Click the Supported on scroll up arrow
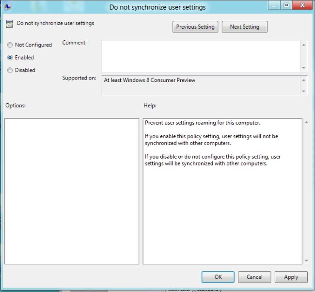Screen dimensions: 315x292 click(x=304, y=80)
